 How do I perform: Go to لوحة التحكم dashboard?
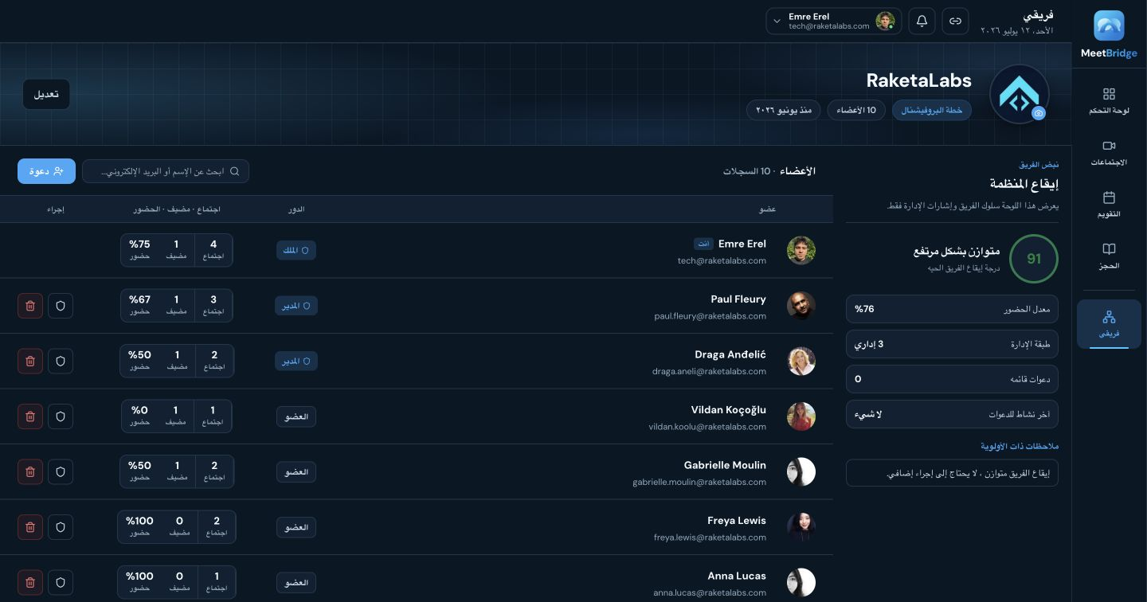tap(1109, 101)
